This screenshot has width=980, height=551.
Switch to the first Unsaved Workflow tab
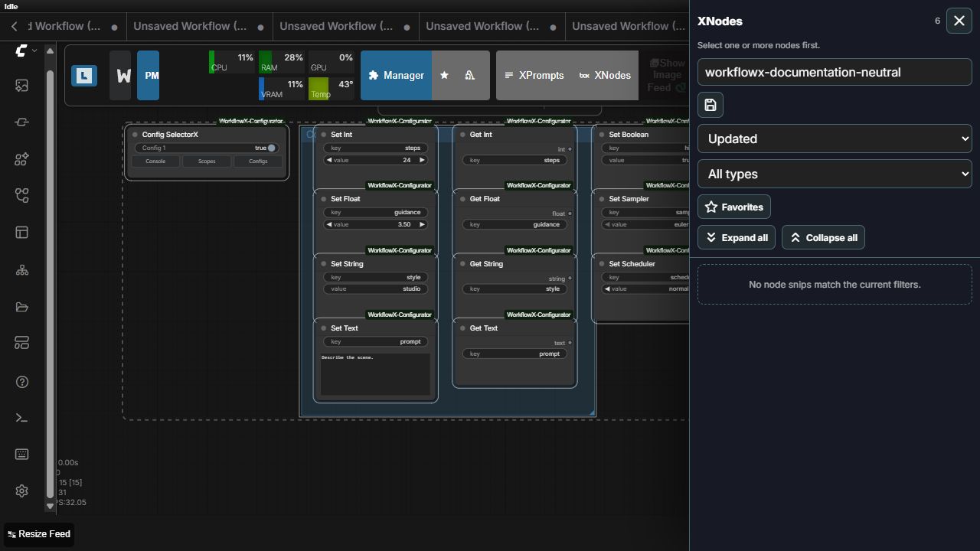tap(200, 26)
